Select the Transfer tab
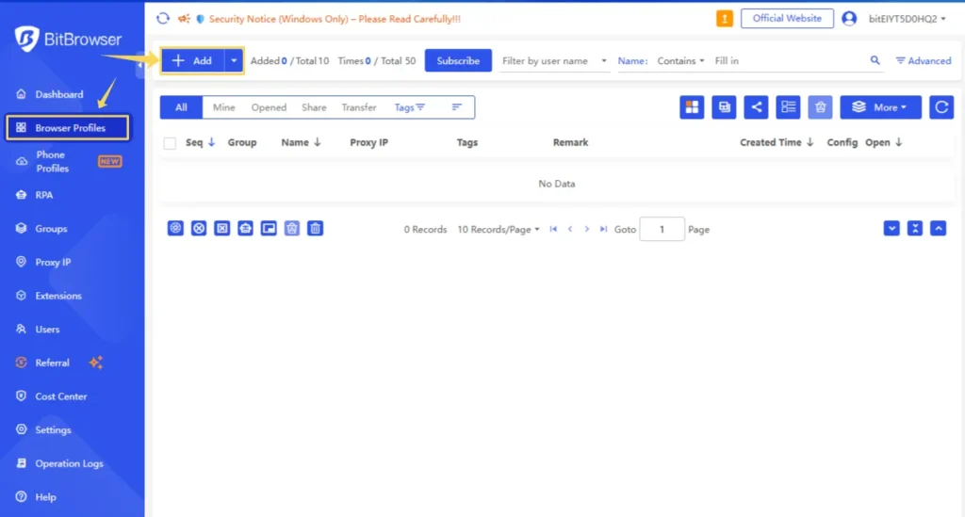This screenshot has height=517, width=965. tap(359, 107)
